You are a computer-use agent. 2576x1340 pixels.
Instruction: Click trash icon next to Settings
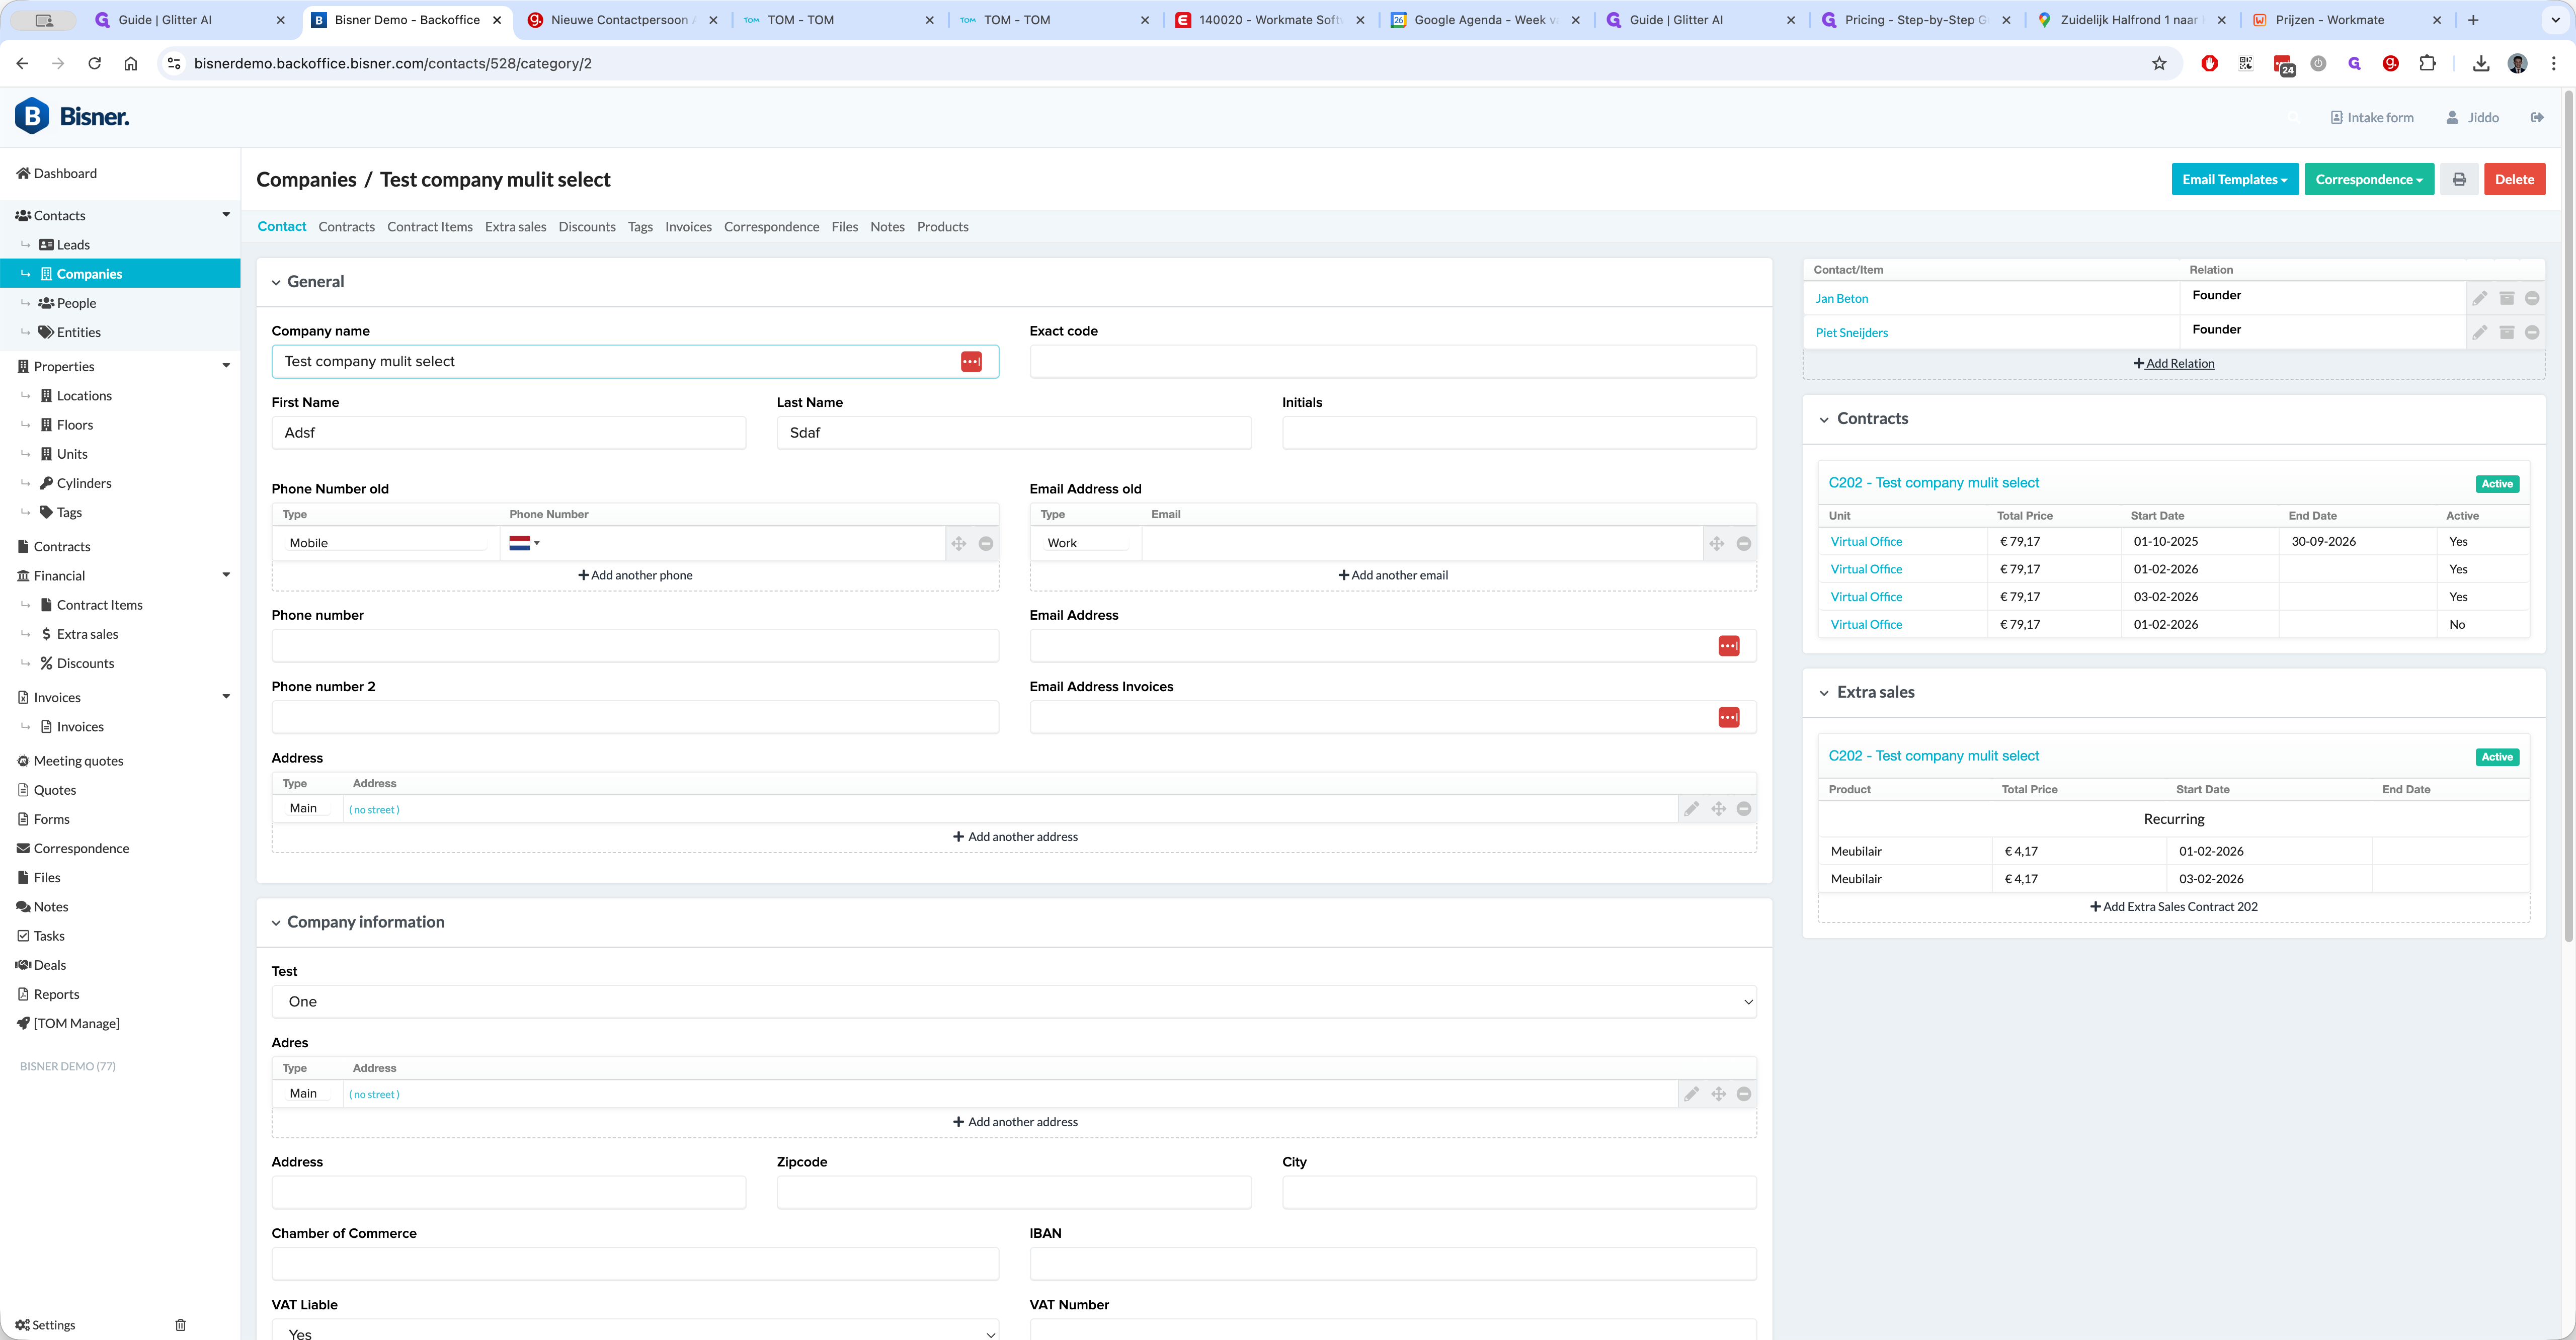click(180, 1325)
